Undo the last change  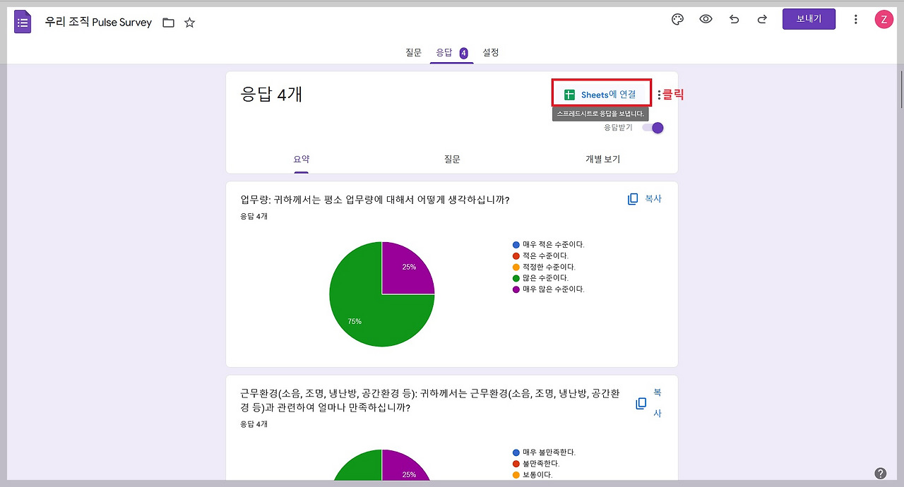pyautogui.click(x=734, y=20)
